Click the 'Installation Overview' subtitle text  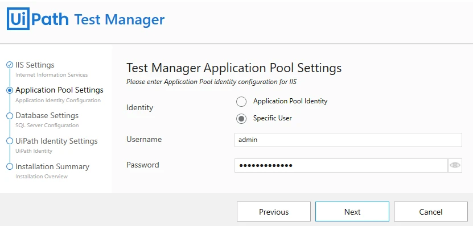tap(42, 177)
